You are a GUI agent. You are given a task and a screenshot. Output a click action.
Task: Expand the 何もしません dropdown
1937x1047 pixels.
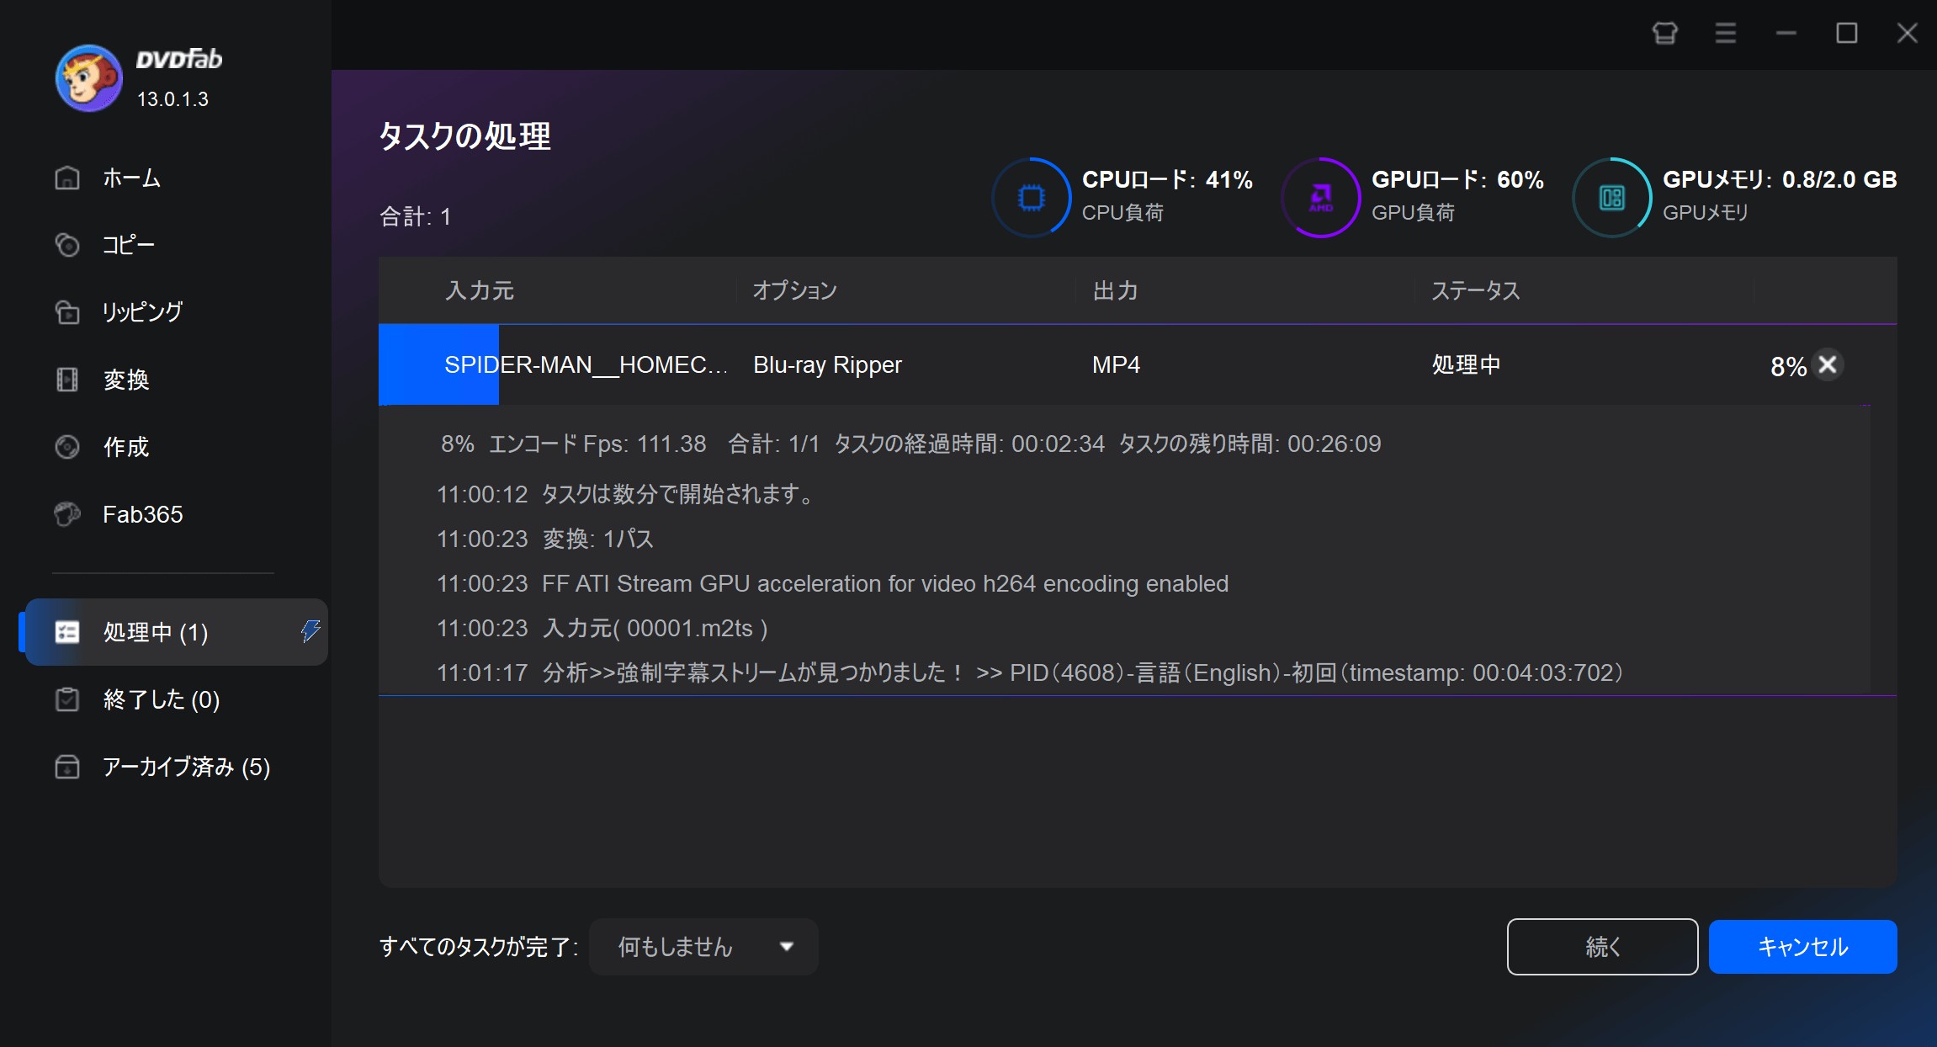coord(704,947)
